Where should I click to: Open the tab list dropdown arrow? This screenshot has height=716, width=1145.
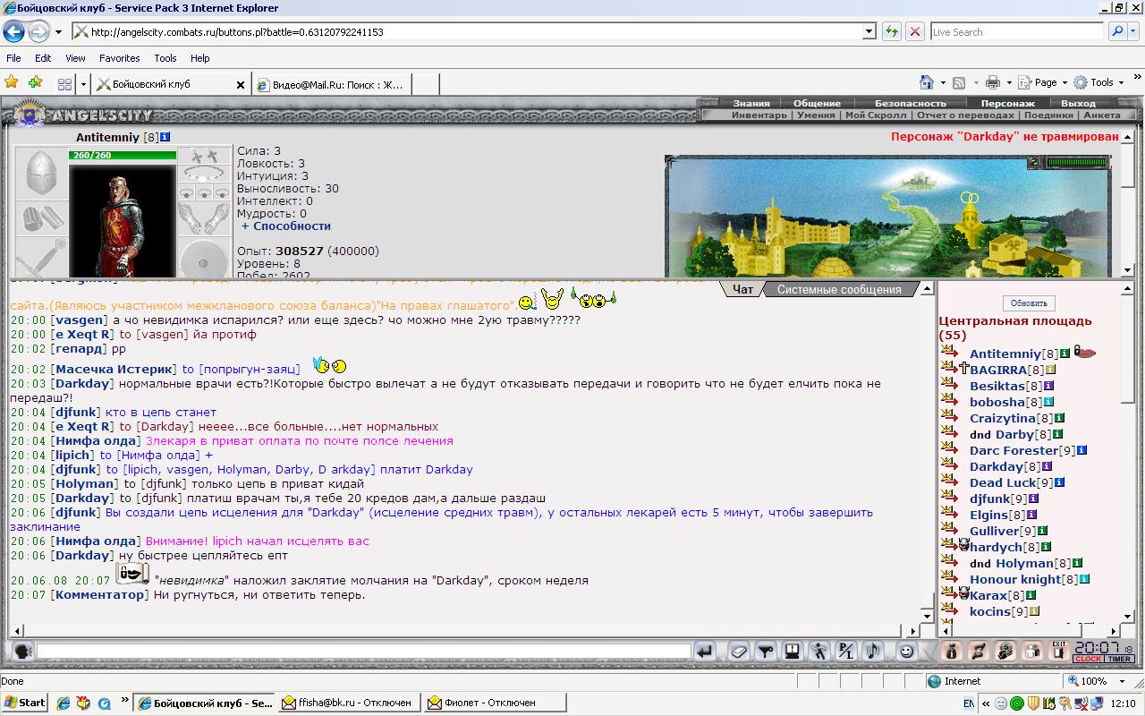click(x=83, y=83)
